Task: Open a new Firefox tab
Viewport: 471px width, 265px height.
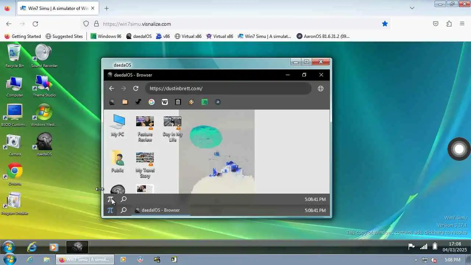Action: [106, 8]
